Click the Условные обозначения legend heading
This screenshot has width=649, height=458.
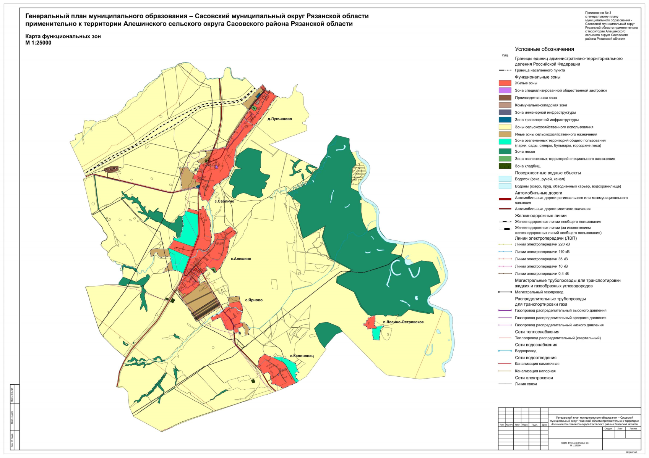(544, 49)
